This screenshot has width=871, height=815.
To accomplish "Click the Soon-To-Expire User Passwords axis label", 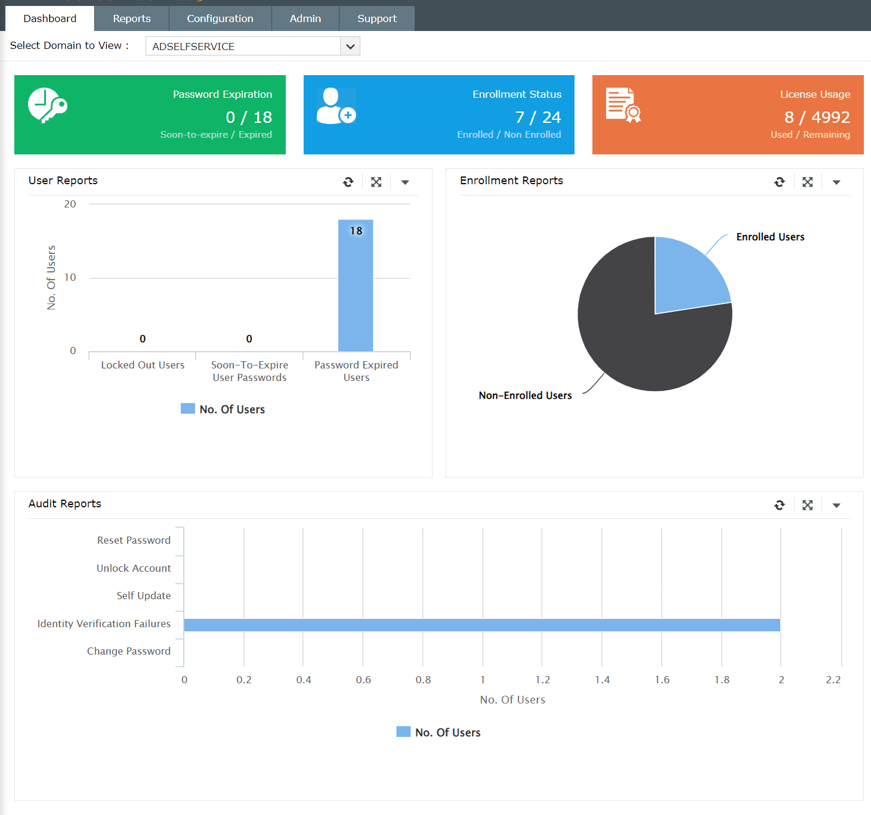I will 249,371.
